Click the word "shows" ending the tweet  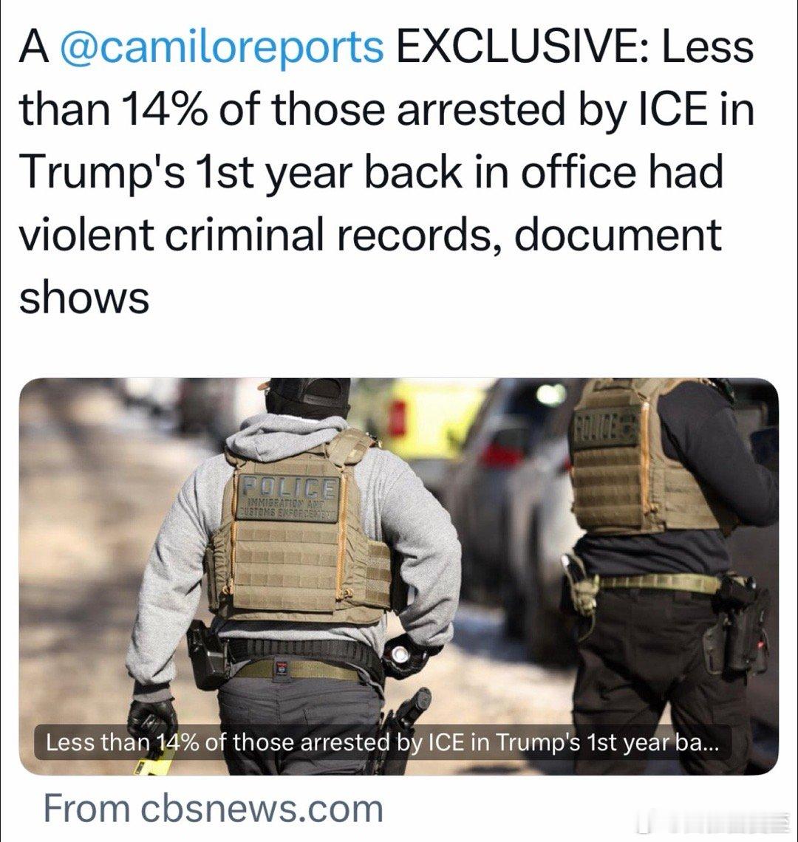(x=83, y=298)
